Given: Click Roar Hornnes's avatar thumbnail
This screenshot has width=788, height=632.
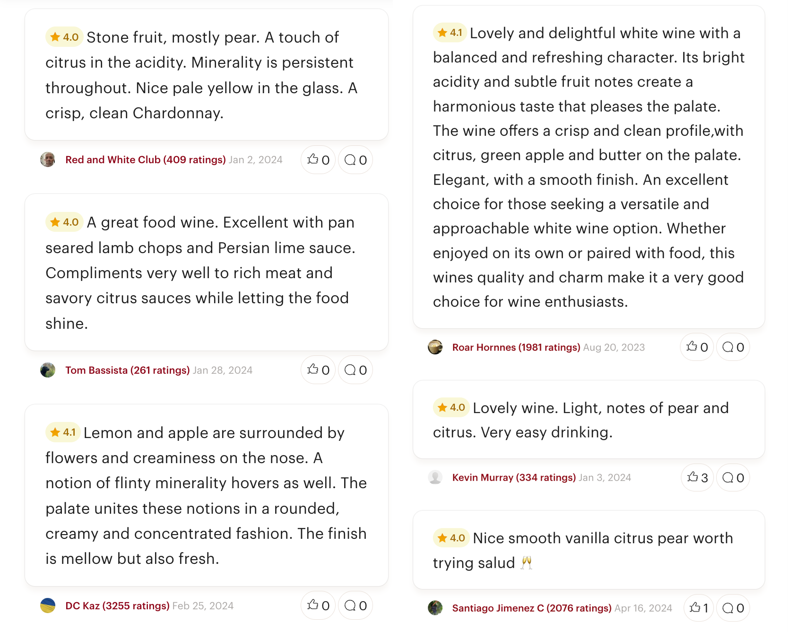Looking at the screenshot, I should coord(435,347).
